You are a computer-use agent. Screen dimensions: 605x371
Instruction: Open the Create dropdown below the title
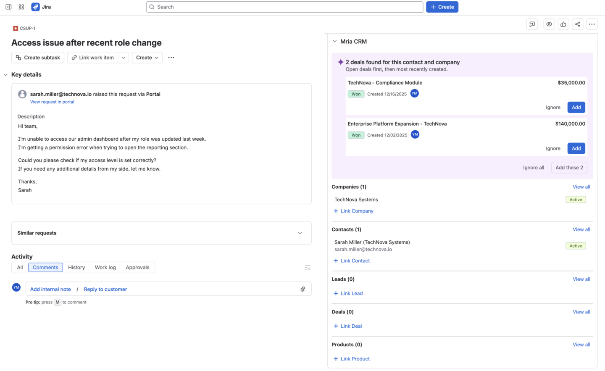click(x=147, y=58)
